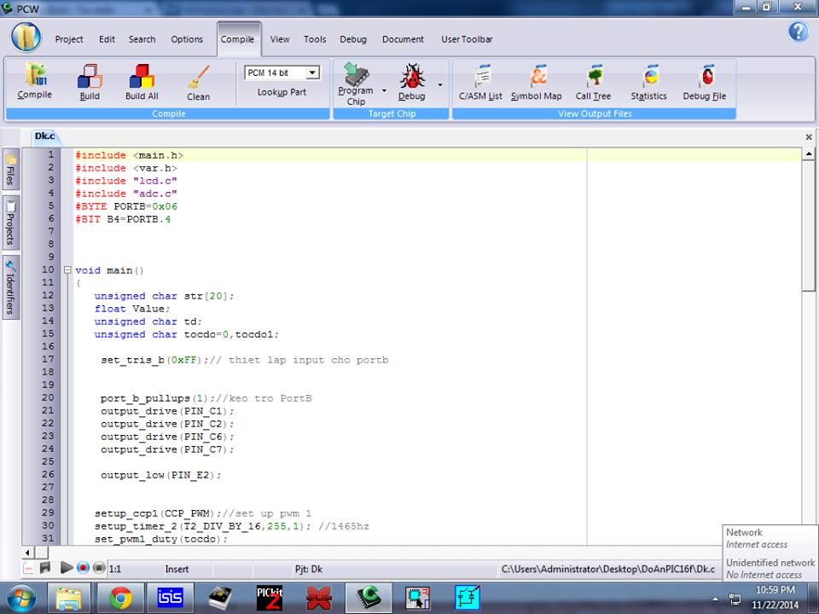Open the Debug File output
The height and width of the screenshot is (614, 819).
click(x=705, y=82)
